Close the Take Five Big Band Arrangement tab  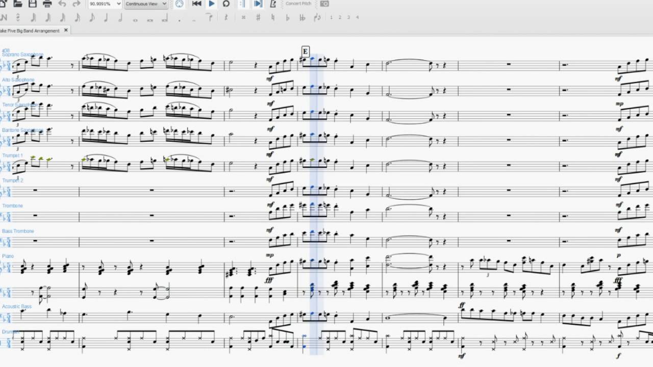click(66, 31)
